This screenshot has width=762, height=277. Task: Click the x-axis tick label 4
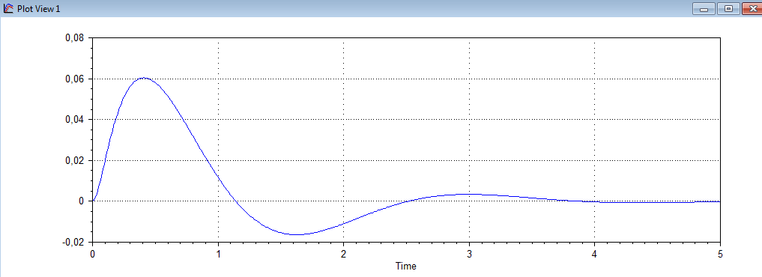point(594,254)
